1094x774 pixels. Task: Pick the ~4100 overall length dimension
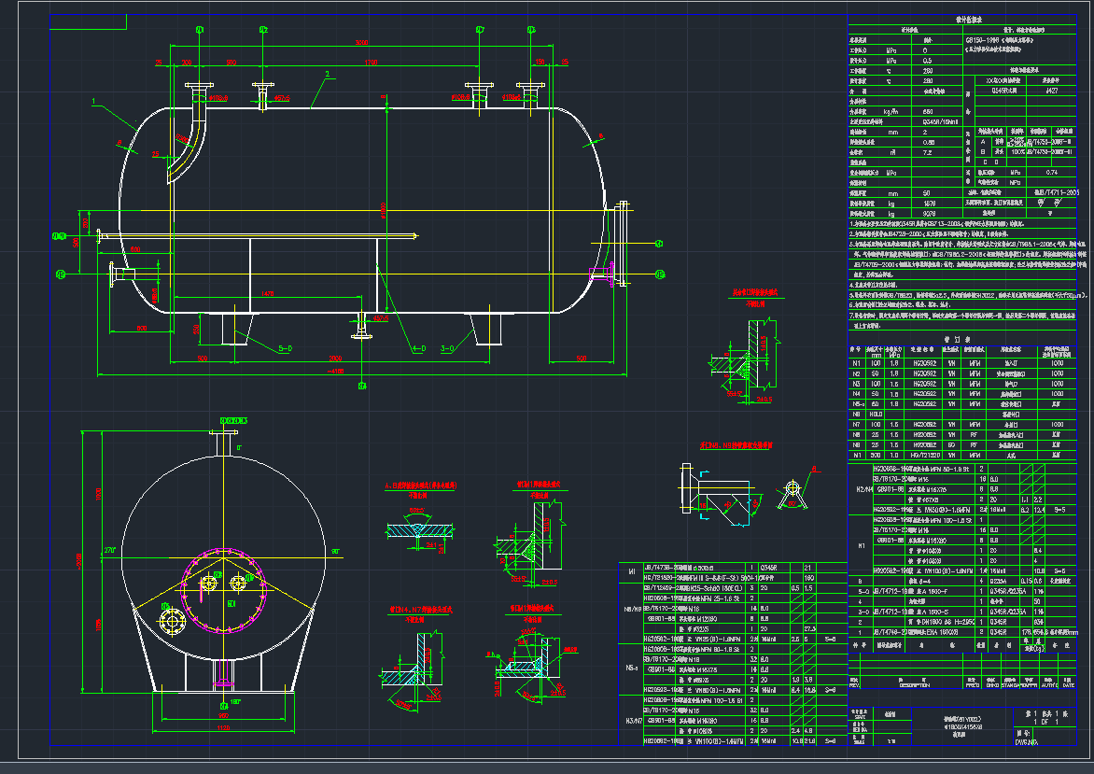coord(335,372)
